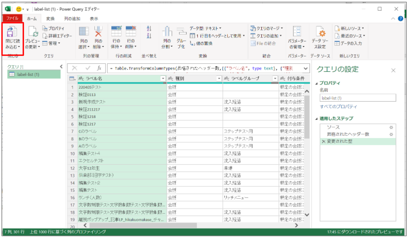Open the 列の追加 ribbon tab
The image size is (408, 237).
pyautogui.click(x=72, y=19)
